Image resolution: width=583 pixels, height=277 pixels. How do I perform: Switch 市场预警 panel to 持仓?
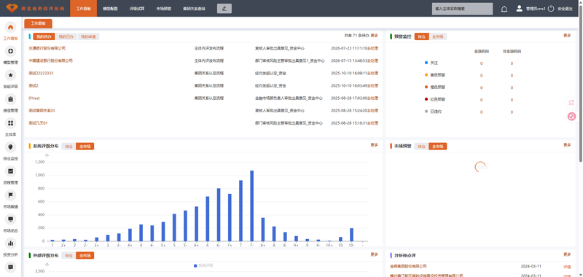[x=421, y=146]
